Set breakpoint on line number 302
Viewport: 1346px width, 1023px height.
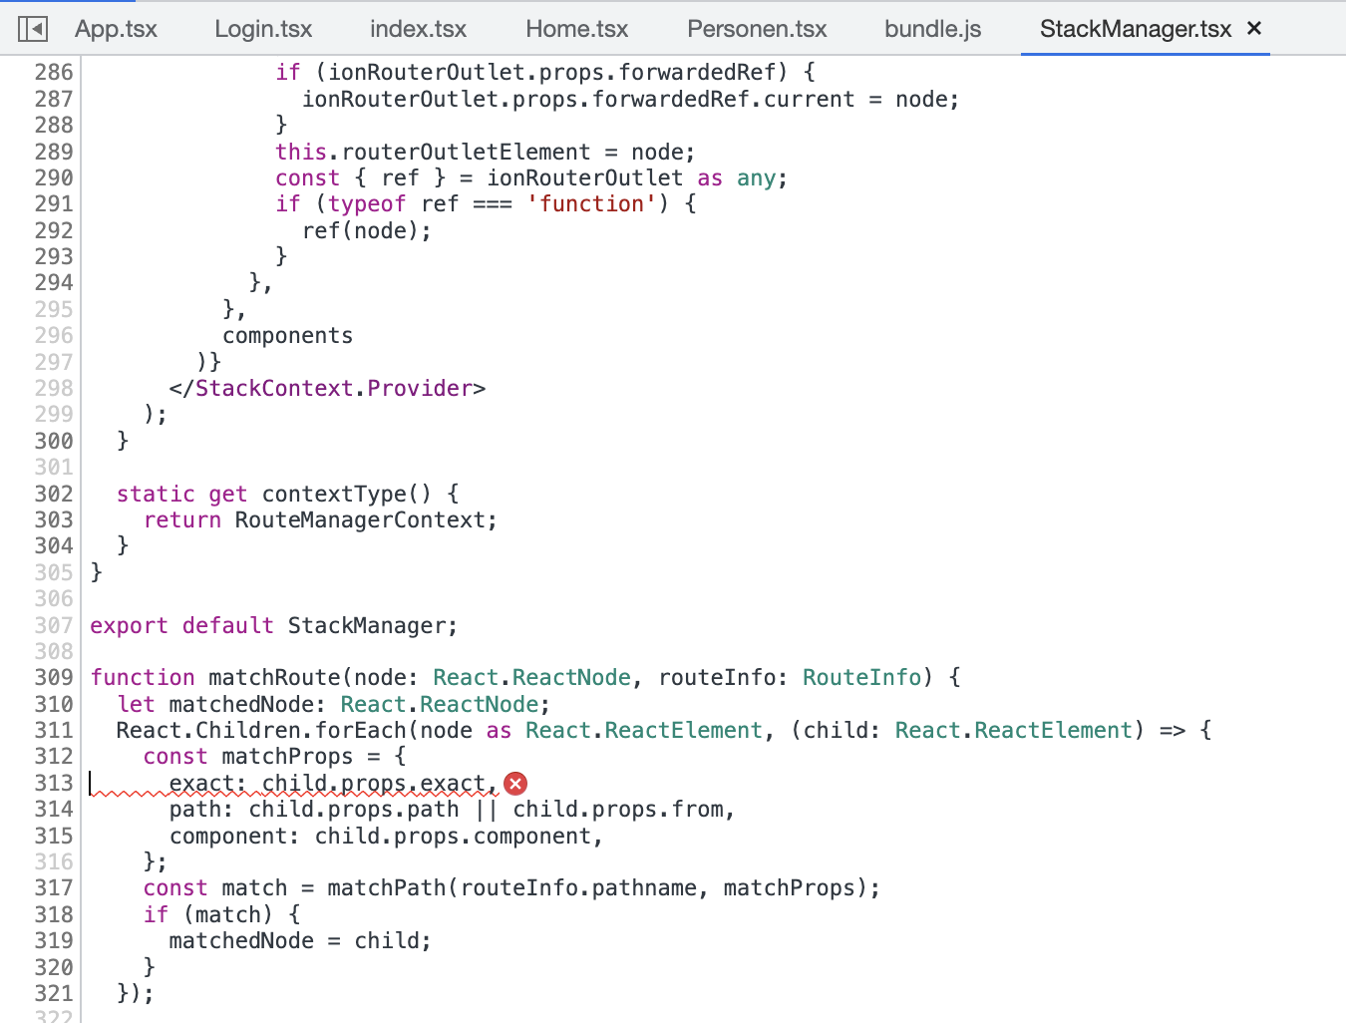click(x=54, y=494)
